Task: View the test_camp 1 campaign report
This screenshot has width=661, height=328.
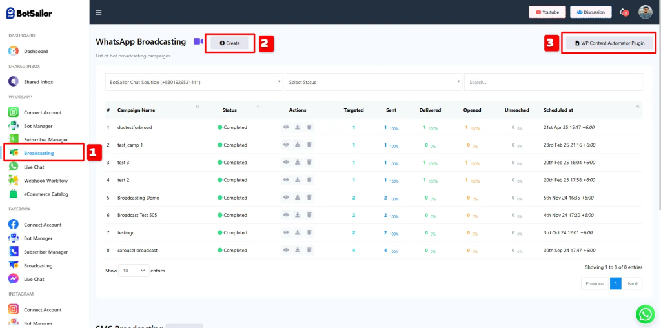Action: coord(286,145)
